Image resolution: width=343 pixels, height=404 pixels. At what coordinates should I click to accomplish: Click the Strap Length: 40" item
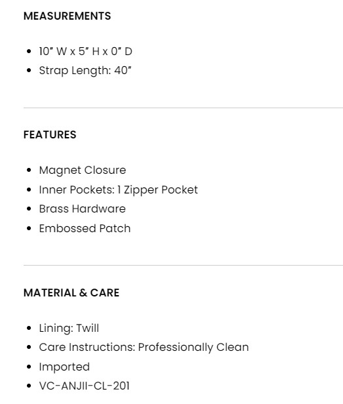[85, 70]
